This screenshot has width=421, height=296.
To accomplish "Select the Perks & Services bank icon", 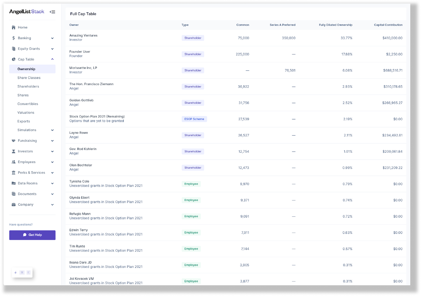I will (13, 173).
